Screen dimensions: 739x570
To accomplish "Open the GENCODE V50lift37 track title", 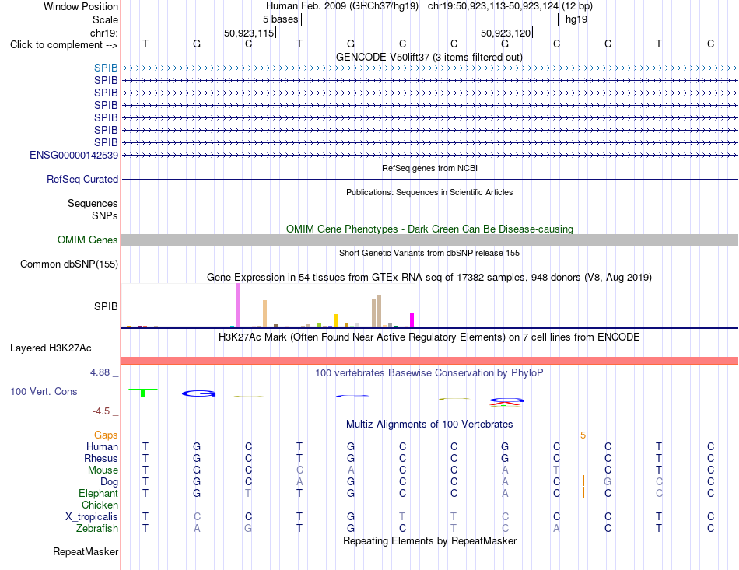I will [429, 57].
